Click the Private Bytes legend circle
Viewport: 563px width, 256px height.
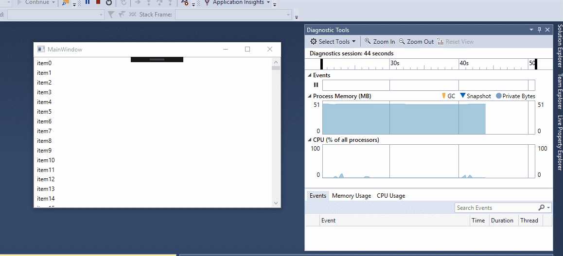[x=498, y=96]
